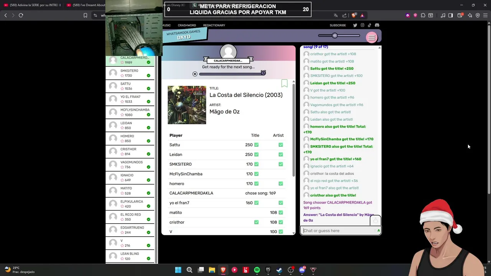The height and width of the screenshot is (276, 491).
Task: Select player YO EL FRAN7 in leaderboard
Action: (130, 99)
